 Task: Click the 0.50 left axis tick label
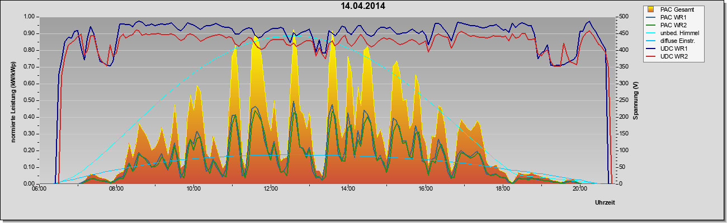(30, 100)
